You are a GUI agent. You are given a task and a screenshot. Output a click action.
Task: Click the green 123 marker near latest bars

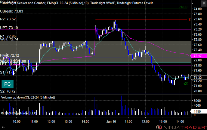pyautogui.click(x=186, y=84)
